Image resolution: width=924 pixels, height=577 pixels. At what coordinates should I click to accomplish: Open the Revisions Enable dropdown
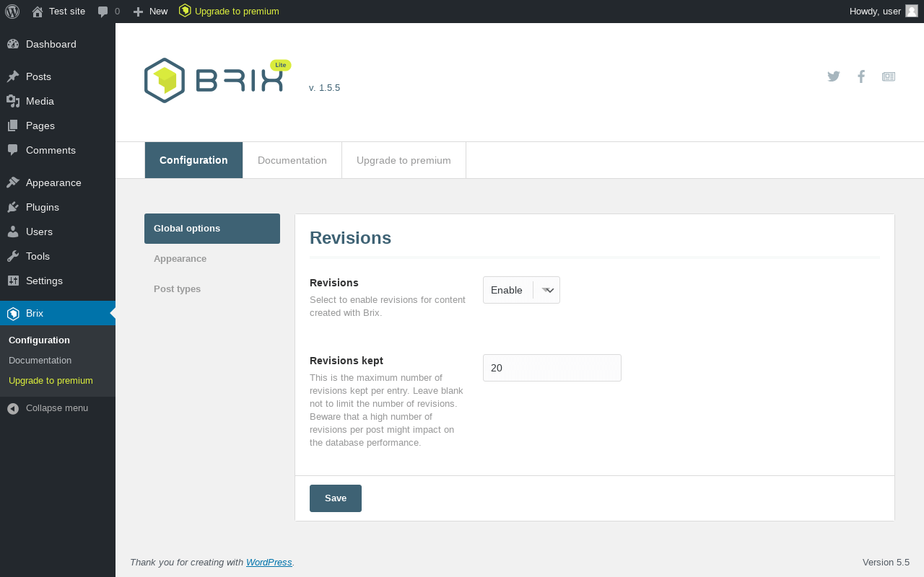[x=521, y=290]
